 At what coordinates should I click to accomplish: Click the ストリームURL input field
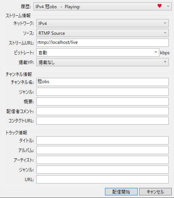(x=102, y=43)
